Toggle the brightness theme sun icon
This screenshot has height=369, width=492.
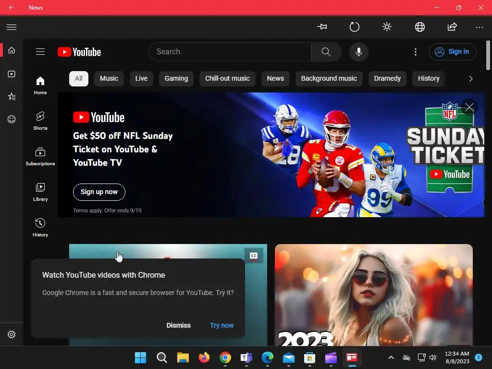pyautogui.click(x=387, y=27)
